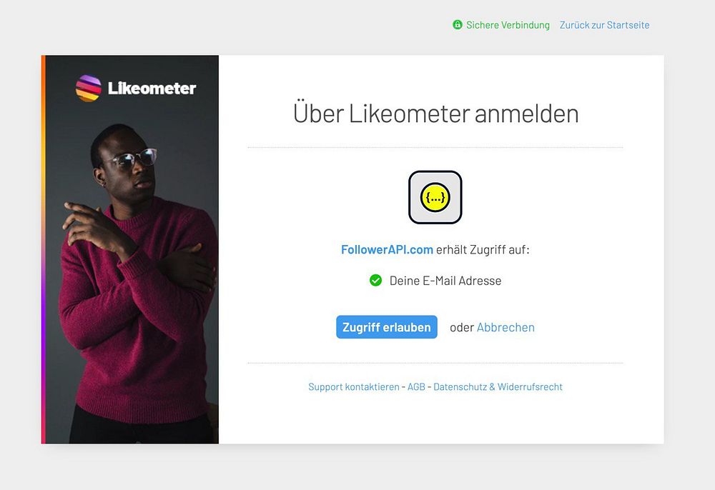Select the white Likeometer wordmark
Viewport: 715px width, 490px height.
point(152,88)
